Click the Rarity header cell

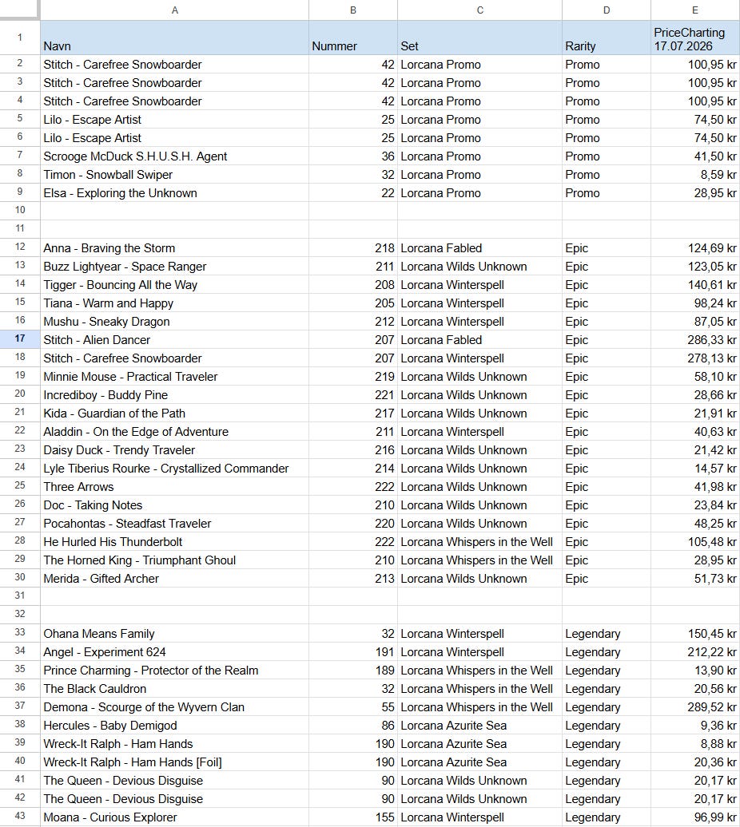tap(607, 38)
